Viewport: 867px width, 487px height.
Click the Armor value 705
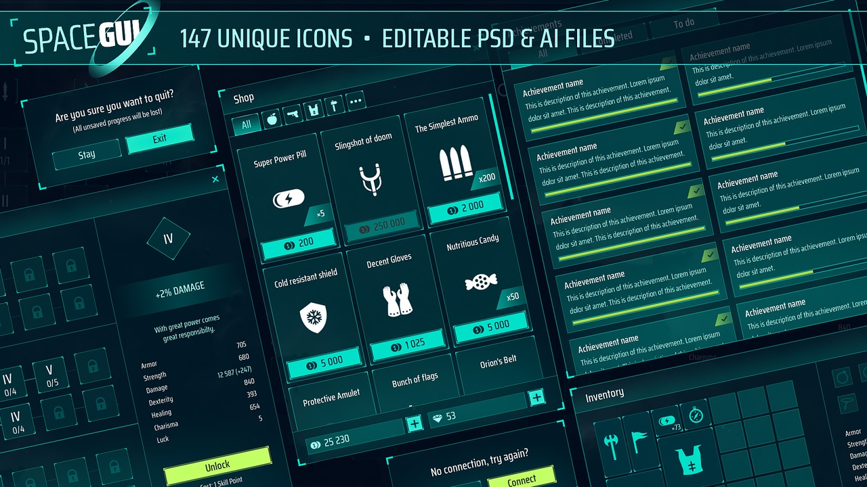pyautogui.click(x=242, y=344)
